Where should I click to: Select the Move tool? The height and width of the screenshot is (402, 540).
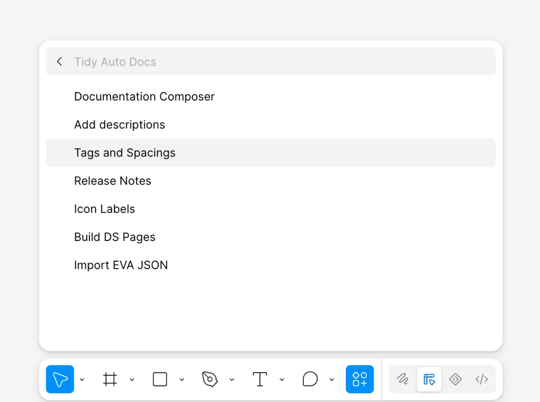point(60,379)
